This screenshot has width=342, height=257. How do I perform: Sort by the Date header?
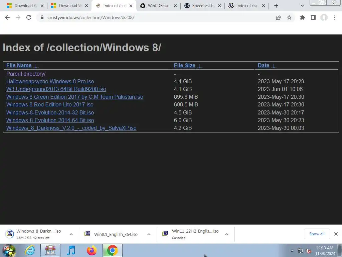[x=264, y=65]
